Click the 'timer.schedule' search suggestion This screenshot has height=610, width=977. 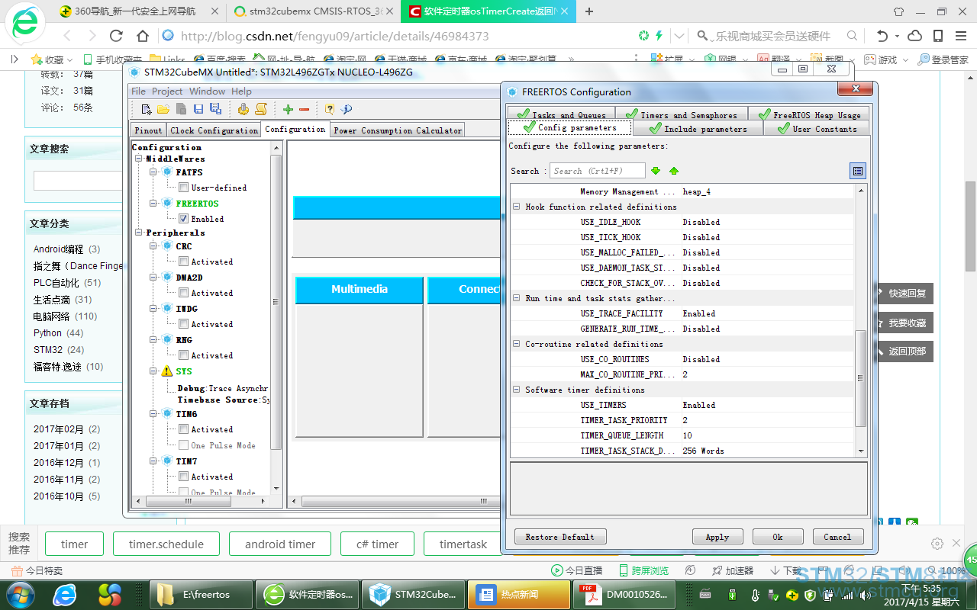[x=166, y=544]
